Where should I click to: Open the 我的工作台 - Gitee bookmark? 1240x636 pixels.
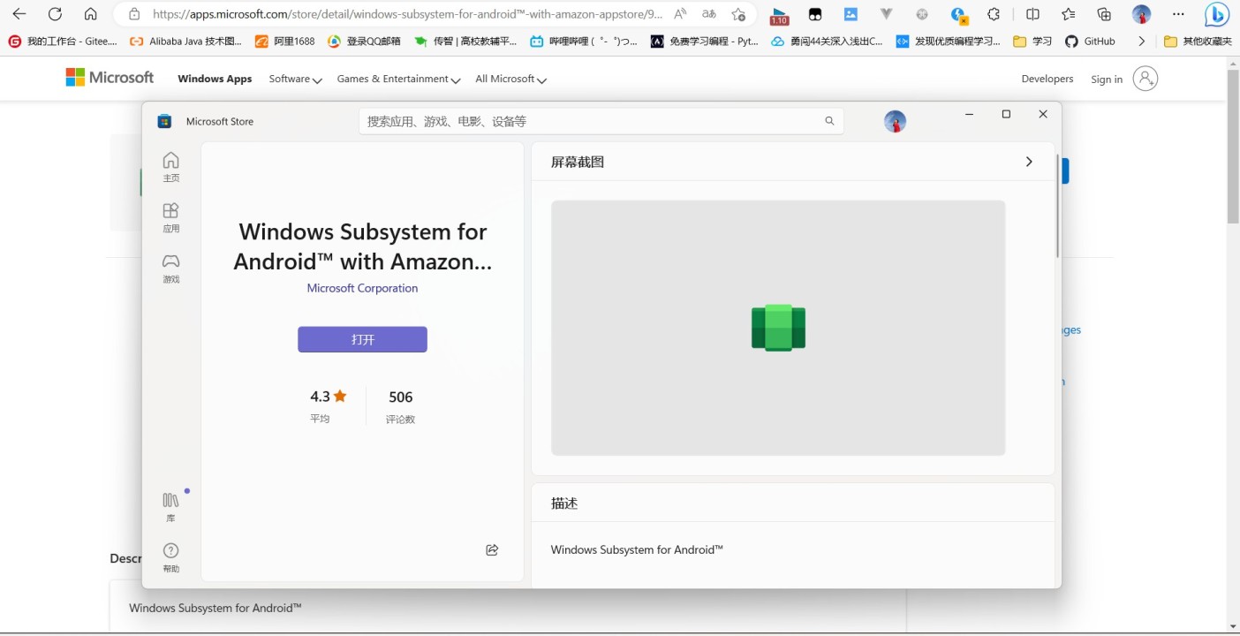tap(63, 41)
